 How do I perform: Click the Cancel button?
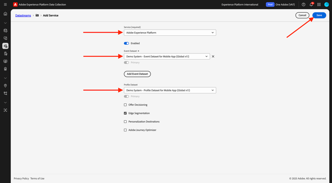[302, 15]
